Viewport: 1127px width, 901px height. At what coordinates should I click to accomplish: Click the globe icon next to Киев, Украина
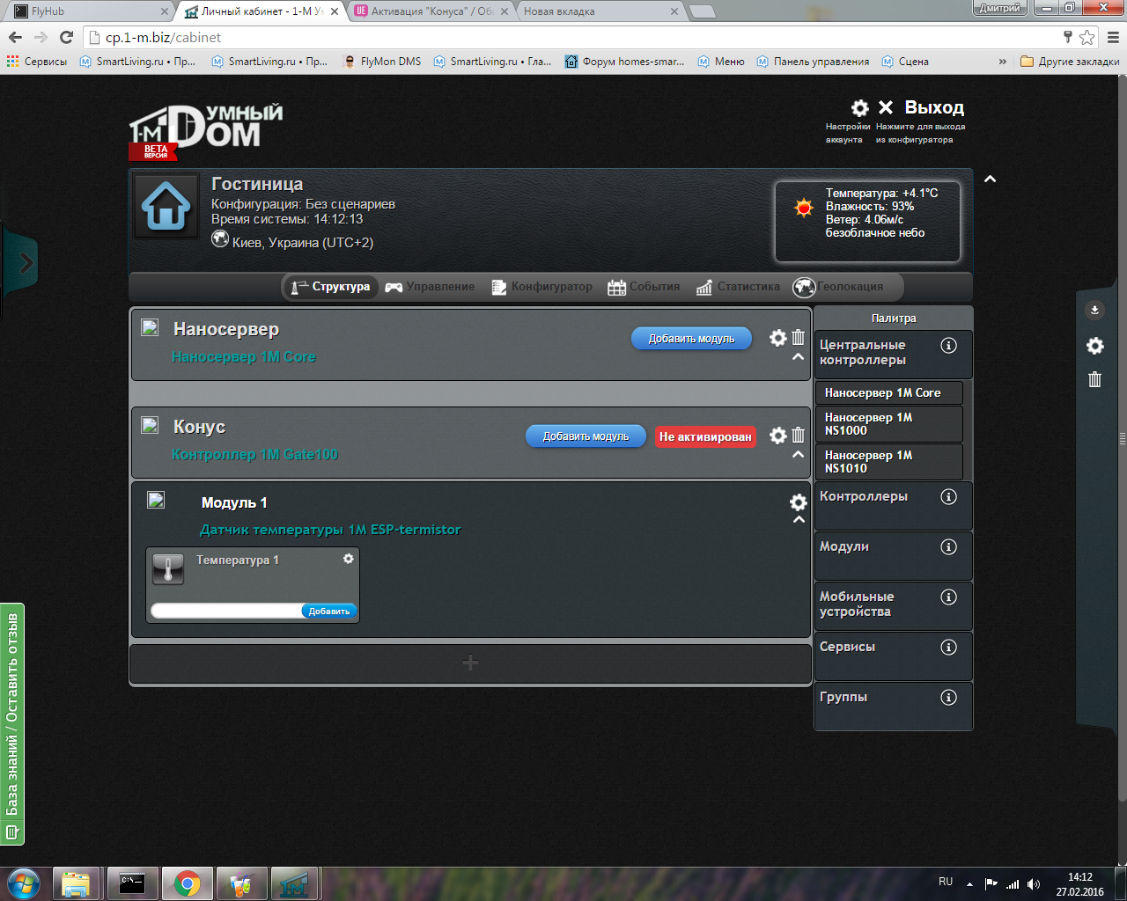(x=220, y=238)
